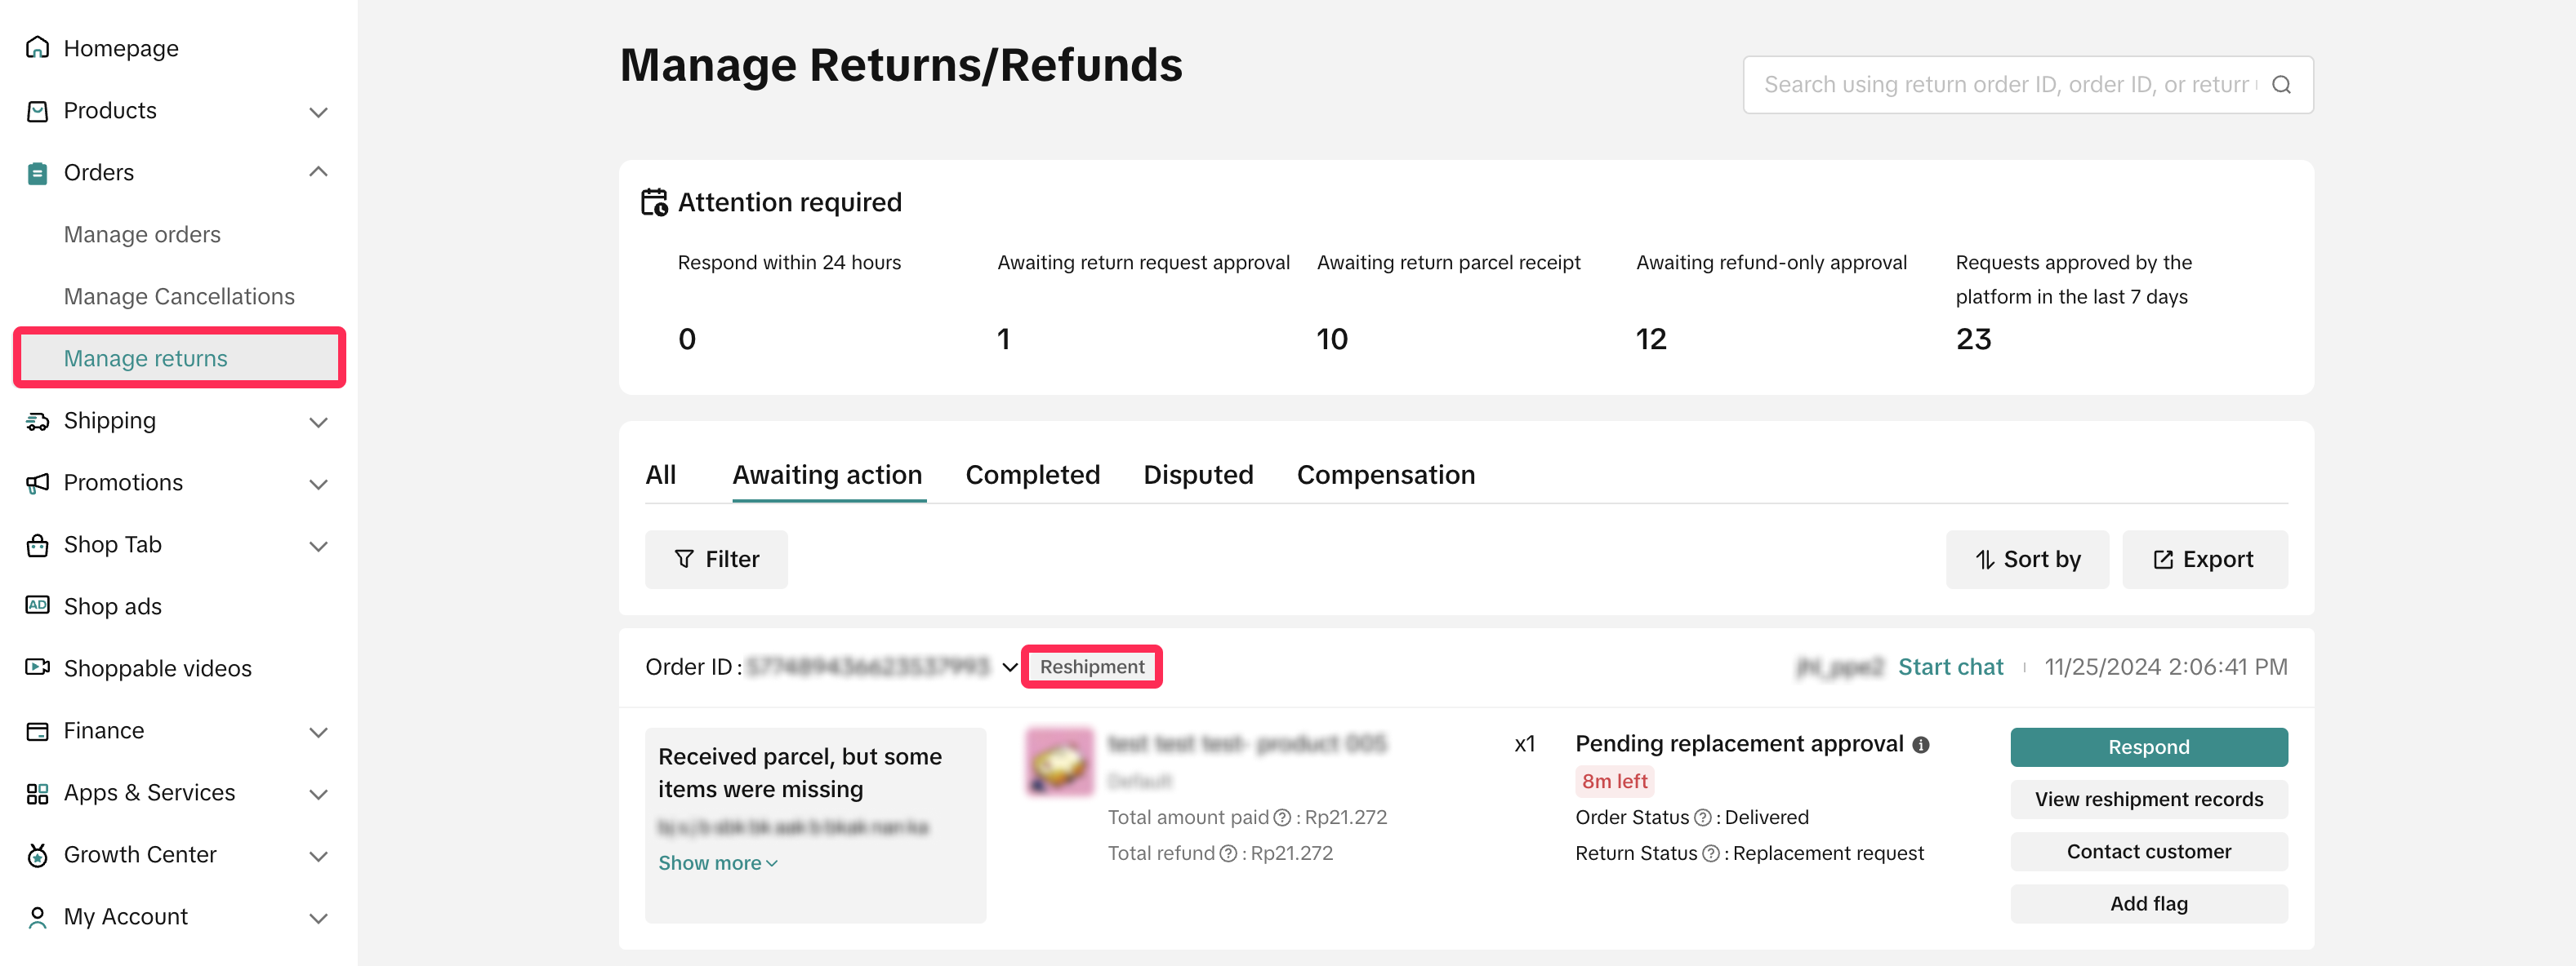Open the Sort by dropdown
Image resolution: width=2576 pixels, height=966 pixels.
coord(2027,560)
